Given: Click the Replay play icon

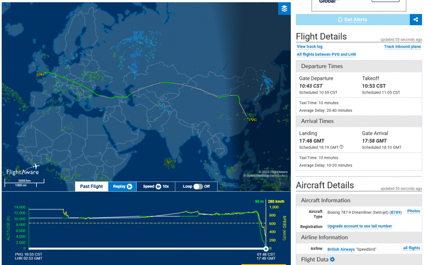Looking at the screenshot, I should pos(130,186).
